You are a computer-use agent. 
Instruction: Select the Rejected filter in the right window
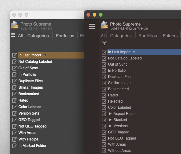[115, 101]
